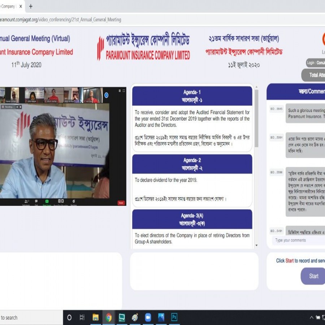Switch to Google Chrome in the taskbar

[x=109, y=317]
